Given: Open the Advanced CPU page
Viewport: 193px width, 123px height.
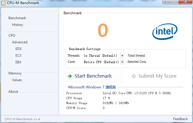Looking at the screenshot, I should (x=20, y=42).
